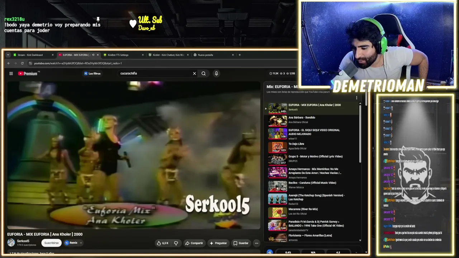Share video with Compartir button
Image resolution: width=459 pixels, height=258 pixels.
click(194, 243)
